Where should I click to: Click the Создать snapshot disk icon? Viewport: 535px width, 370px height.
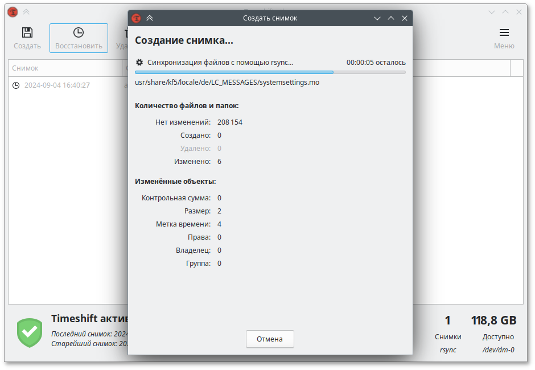coord(26,32)
